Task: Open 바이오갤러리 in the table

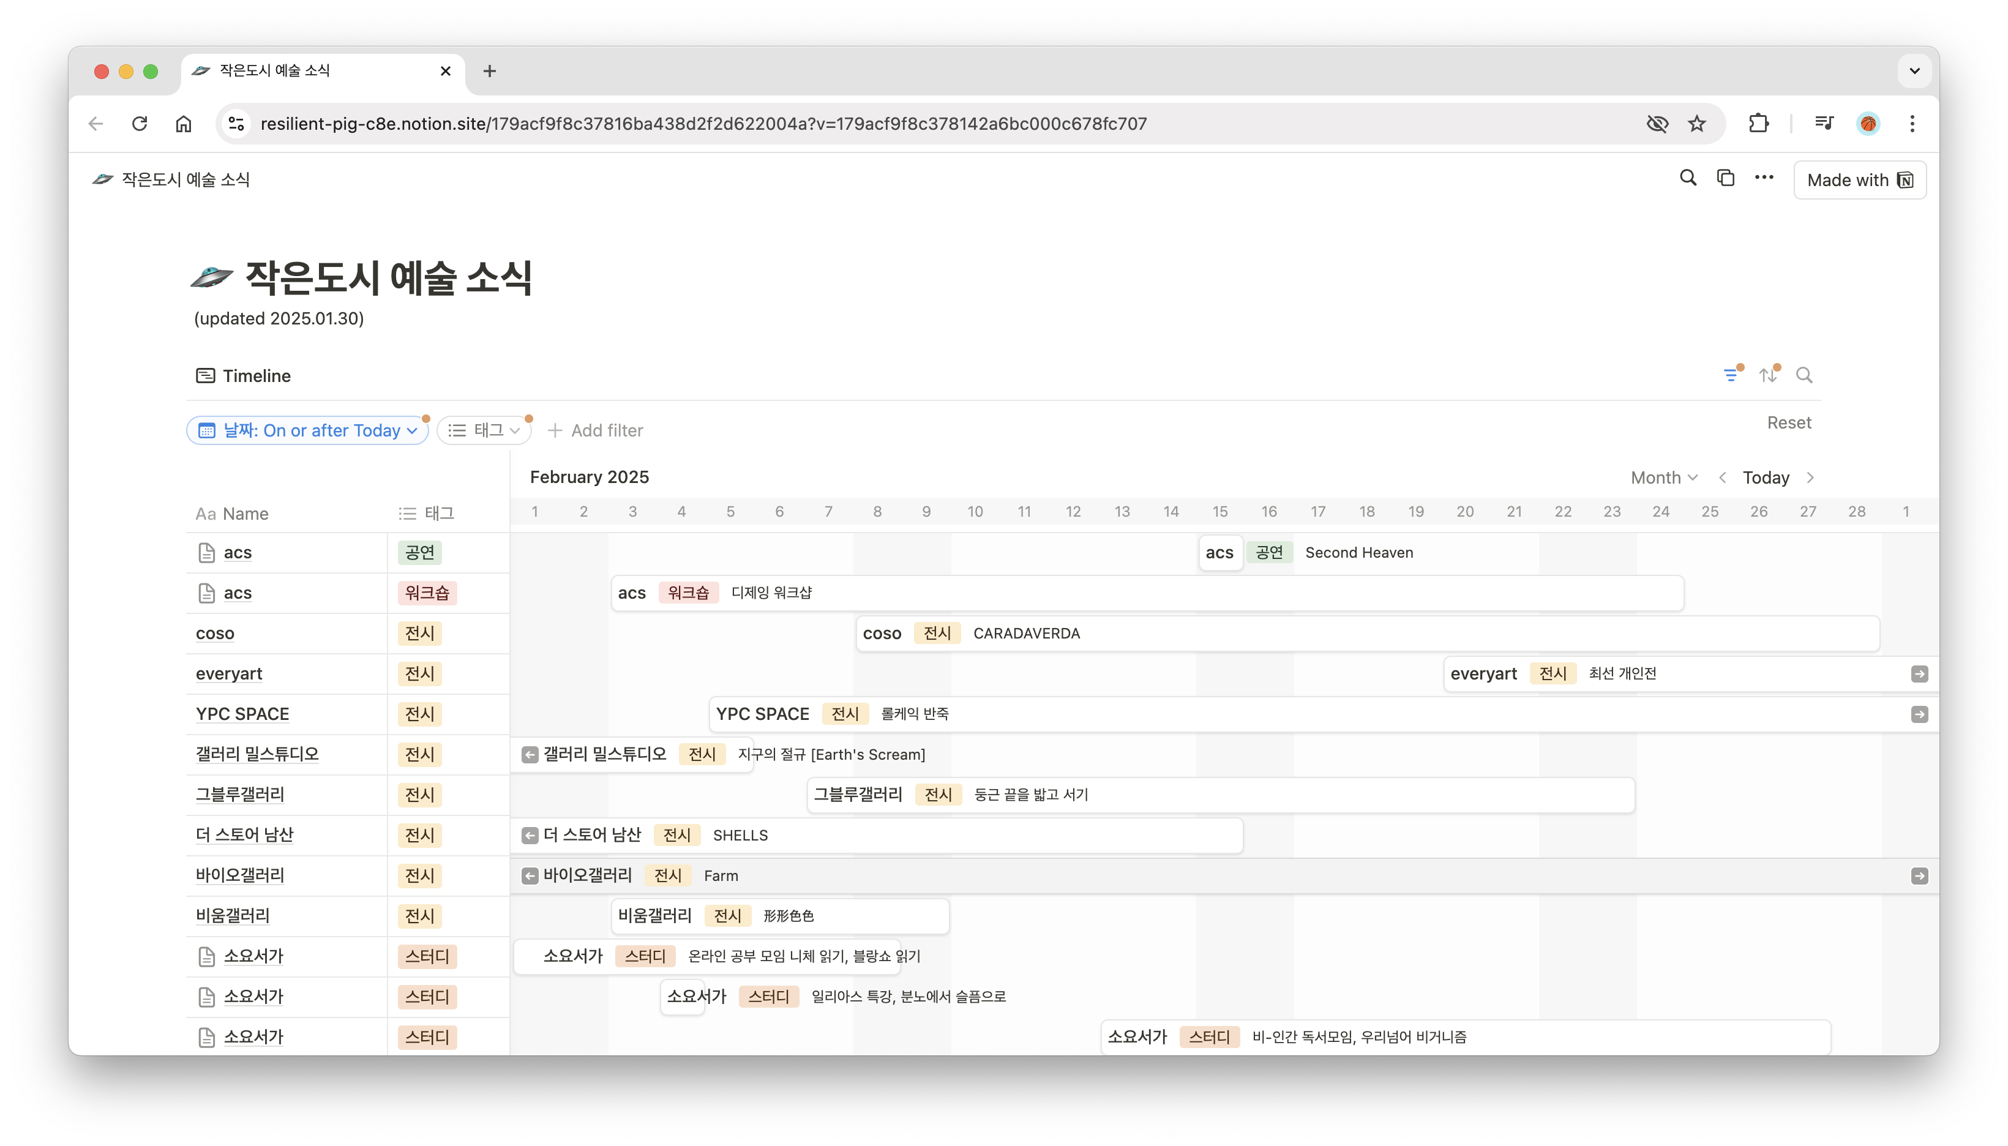Action: point(240,875)
